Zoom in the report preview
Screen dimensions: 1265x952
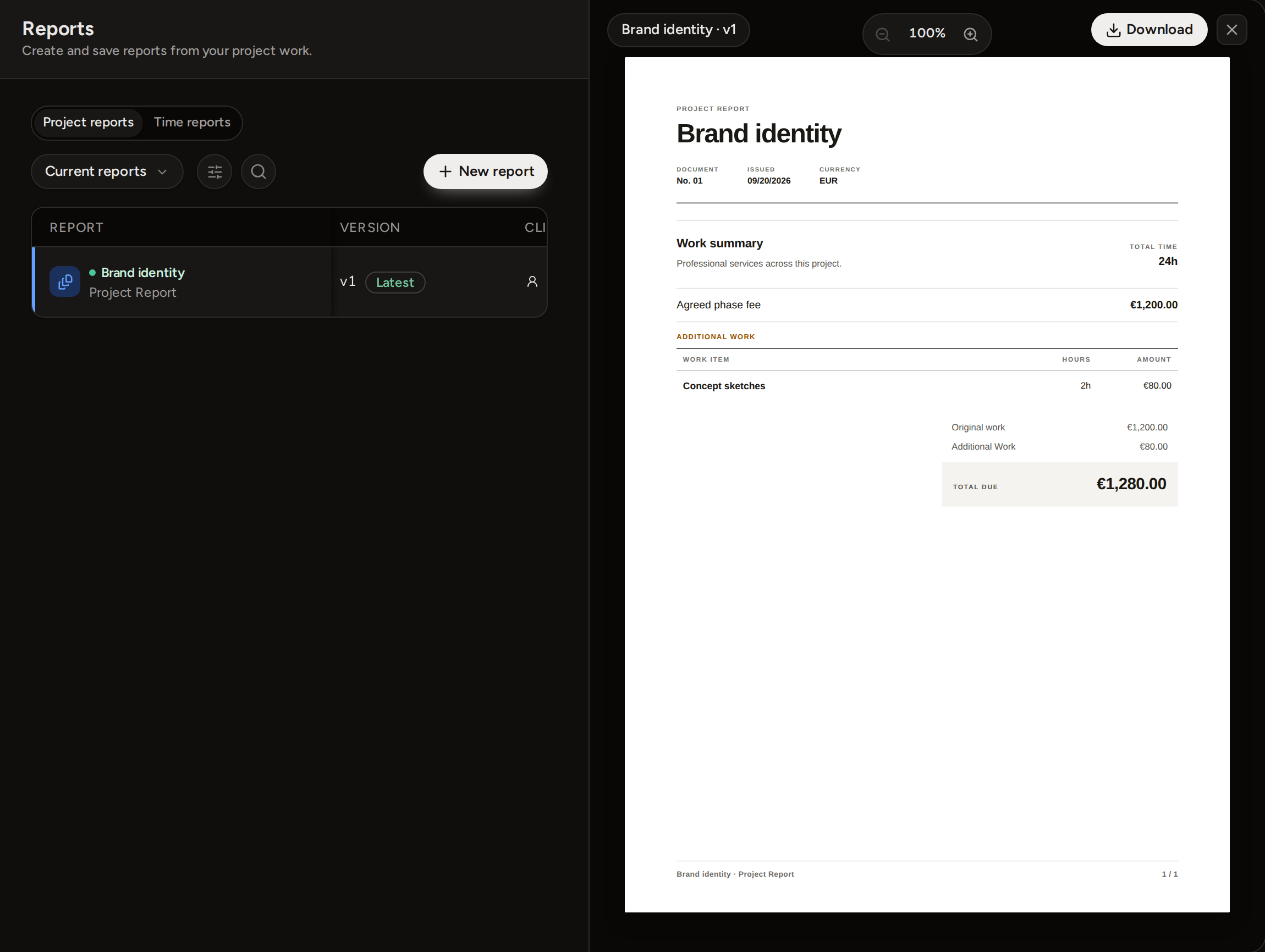(971, 34)
